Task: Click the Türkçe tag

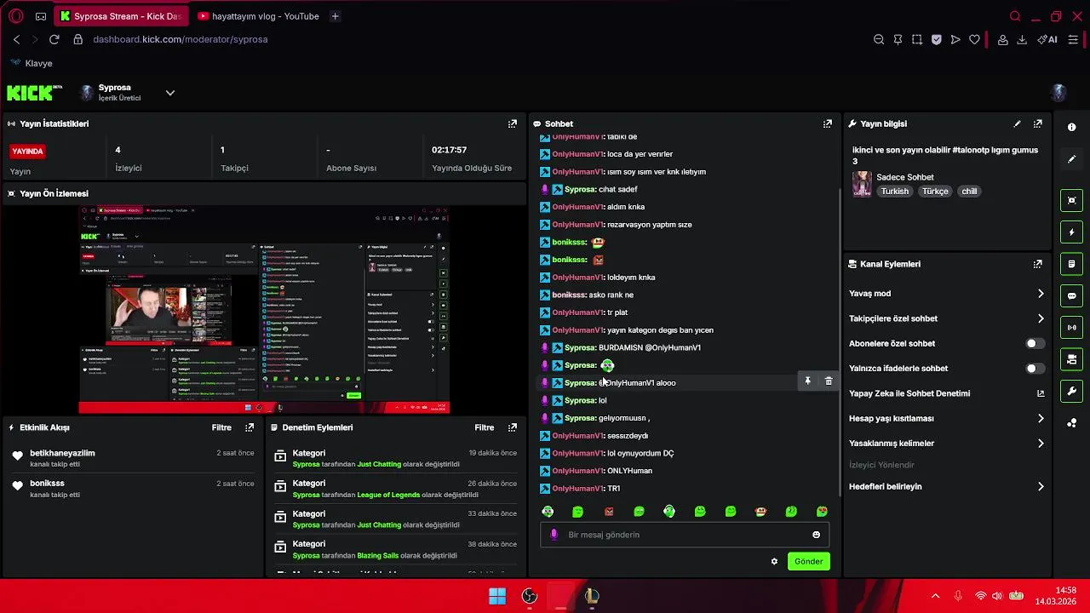Action: tap(935, 192)
